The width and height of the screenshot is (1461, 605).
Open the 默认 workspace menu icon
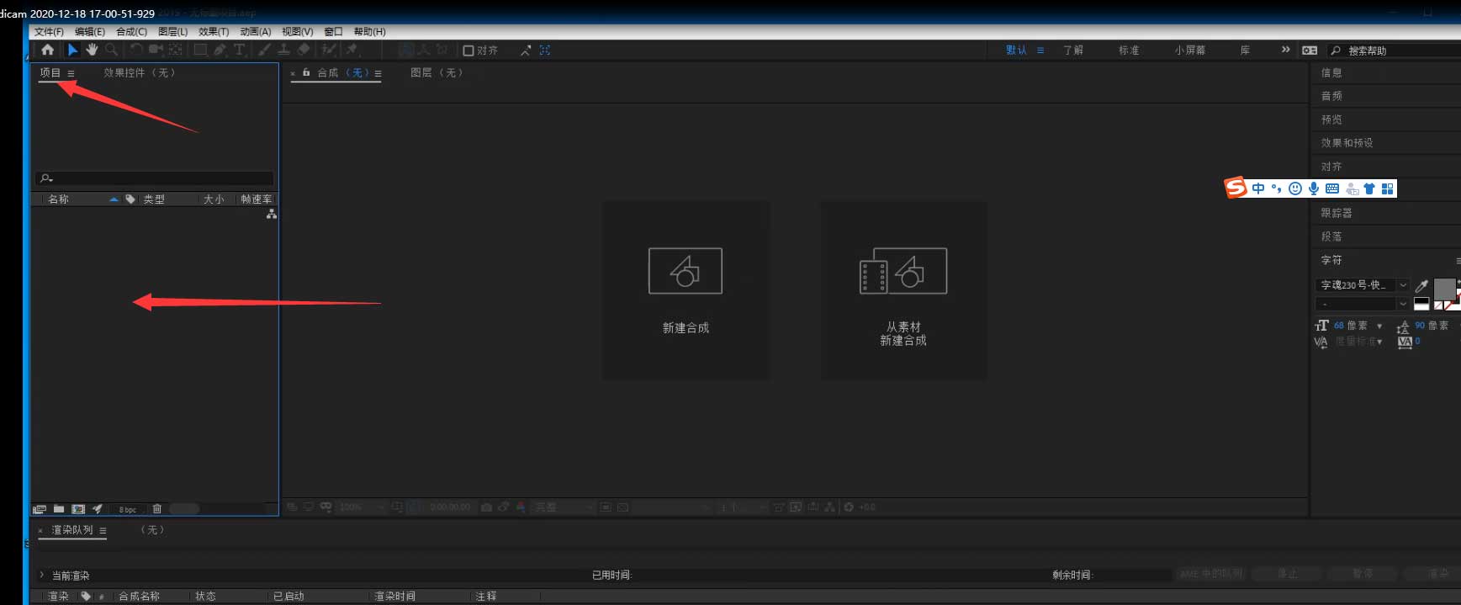(x=1040, y=50)
